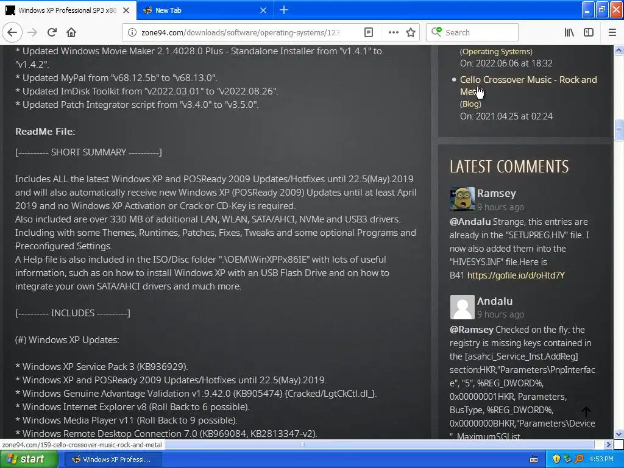Click the Windows Internet Explorer v8 line
This screenshot has width=624, height=468.
point(132,406)
